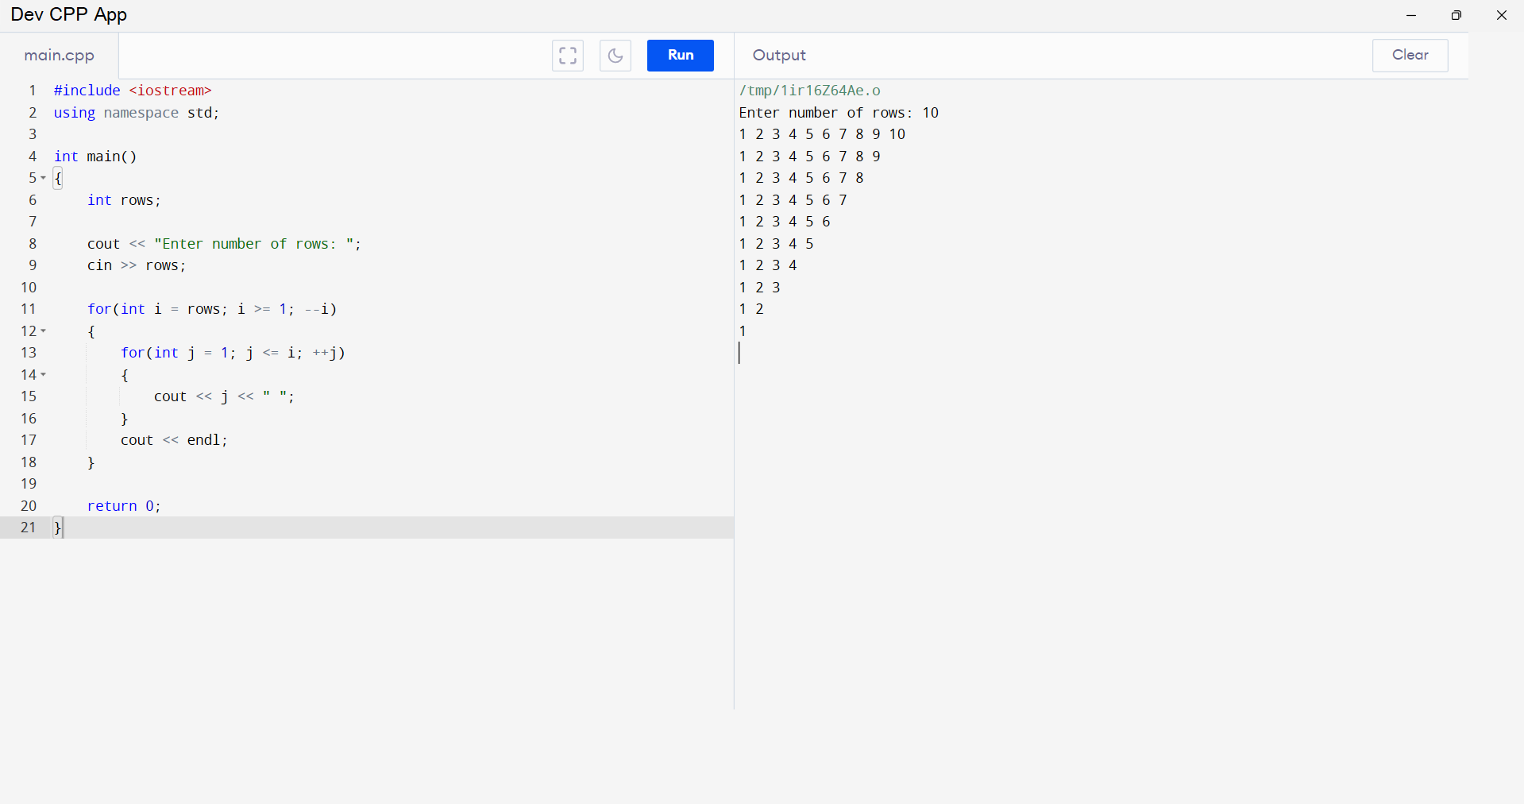Collapse code fold at line 14
1524x804 pixels.
click(43, 374)
